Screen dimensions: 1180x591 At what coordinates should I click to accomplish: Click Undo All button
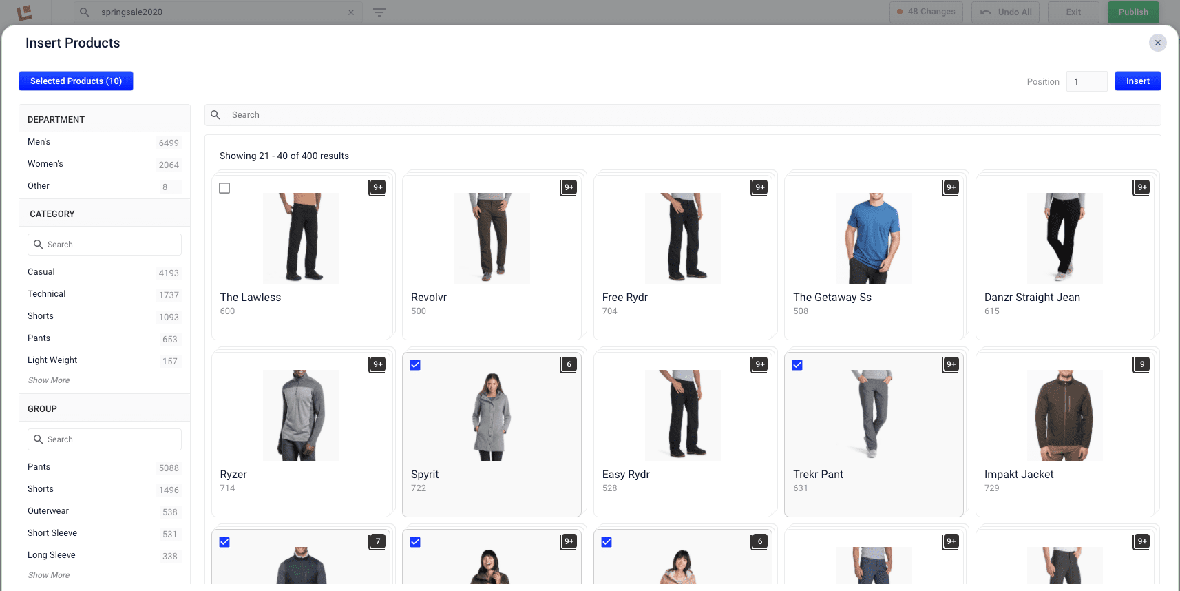[1005, 12]
